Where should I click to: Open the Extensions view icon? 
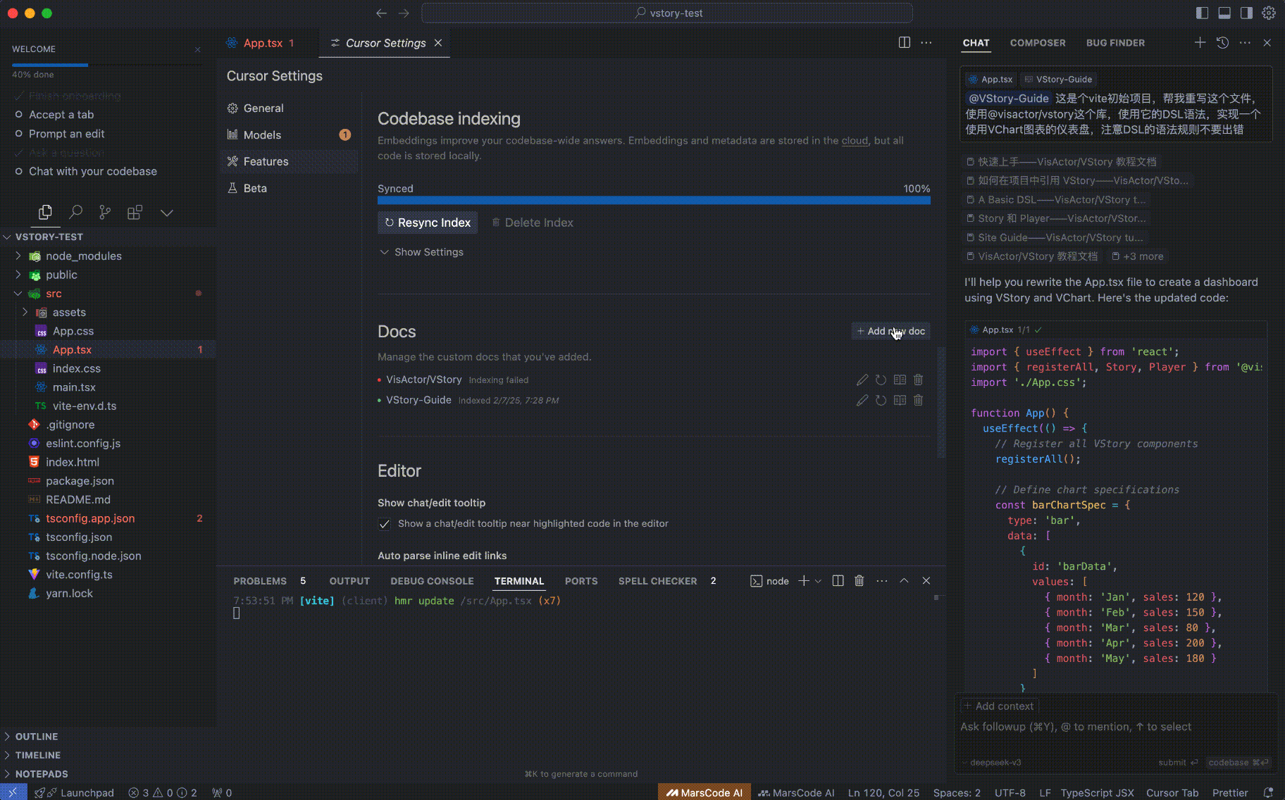click(135, 212)
